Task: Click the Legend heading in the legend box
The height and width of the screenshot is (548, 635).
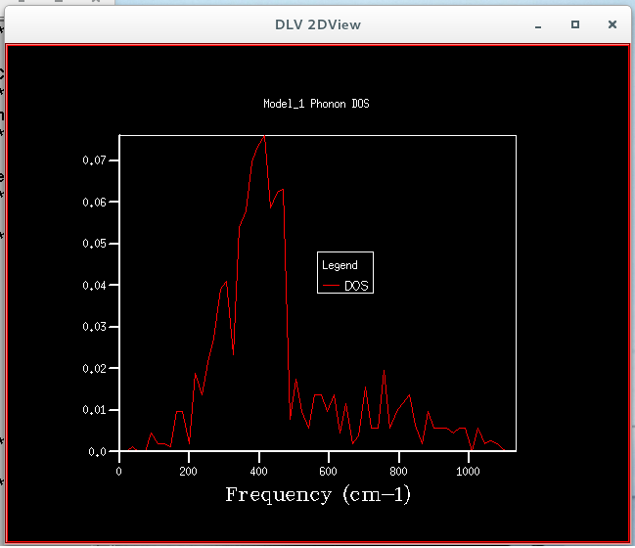Action: 340,265
